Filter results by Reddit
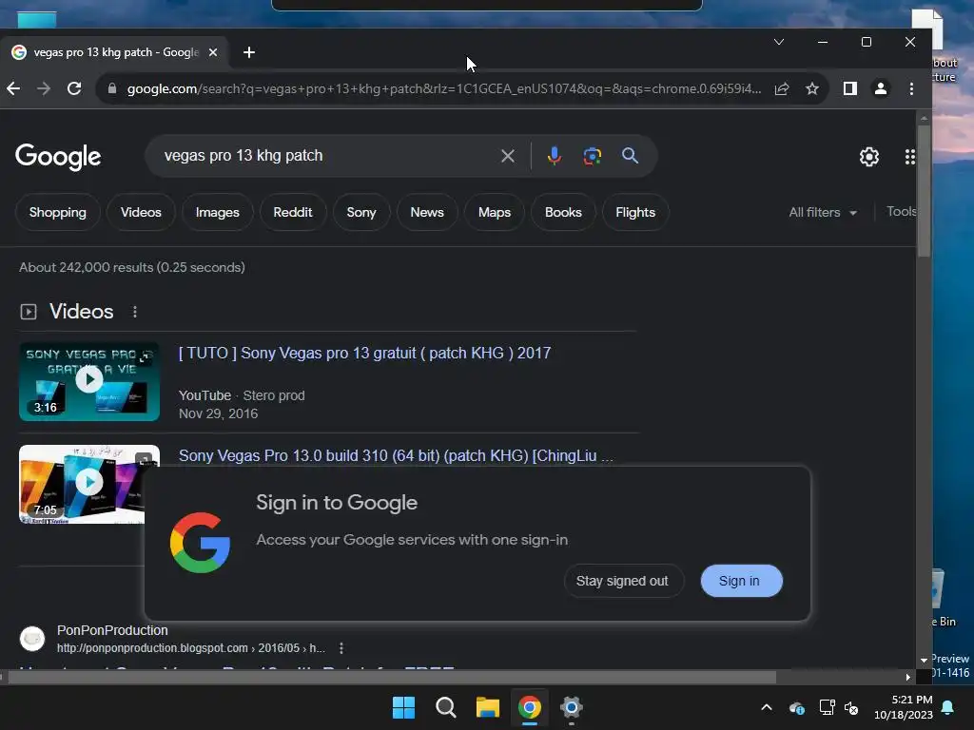Image resolution: width=974 pixels, height=730 pixels. pos(293,212)
